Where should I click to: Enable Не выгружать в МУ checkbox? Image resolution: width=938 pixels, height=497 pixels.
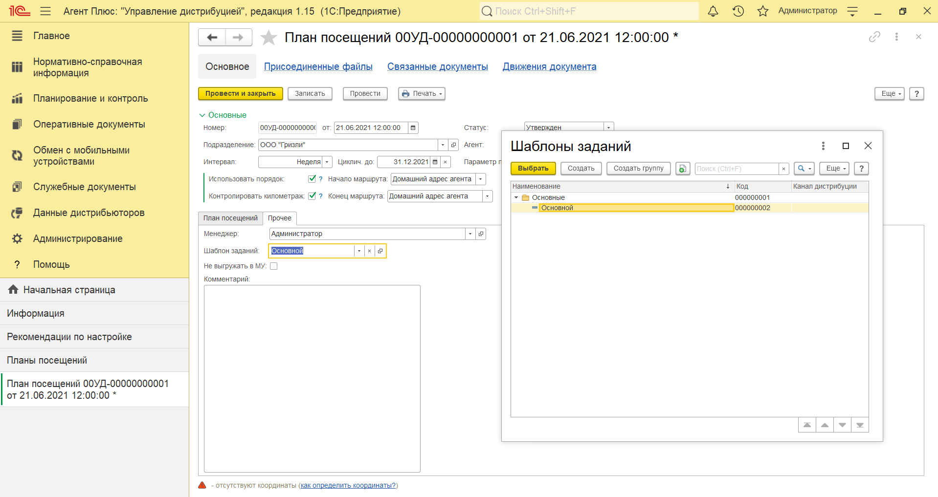pos(274,266)
